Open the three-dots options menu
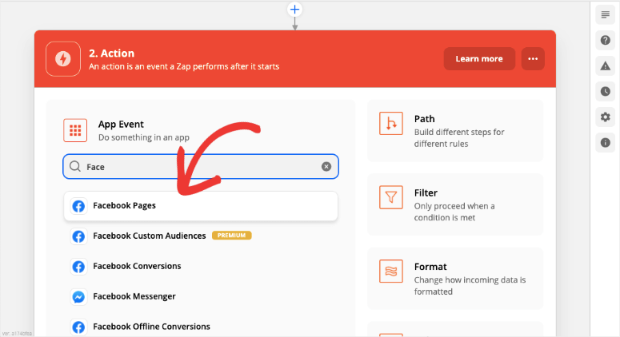 click(x=533, y=59)
